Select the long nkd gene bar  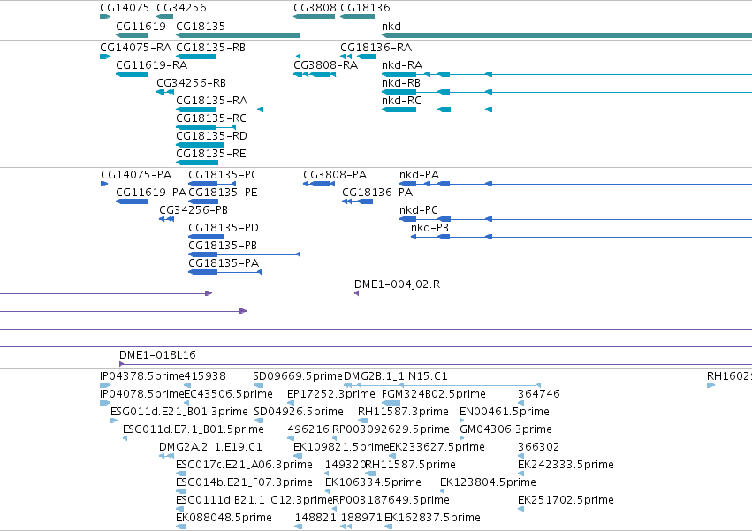tap(567, 35)
